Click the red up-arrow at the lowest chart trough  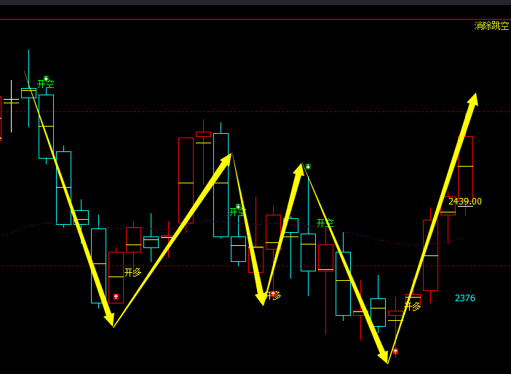395,351
